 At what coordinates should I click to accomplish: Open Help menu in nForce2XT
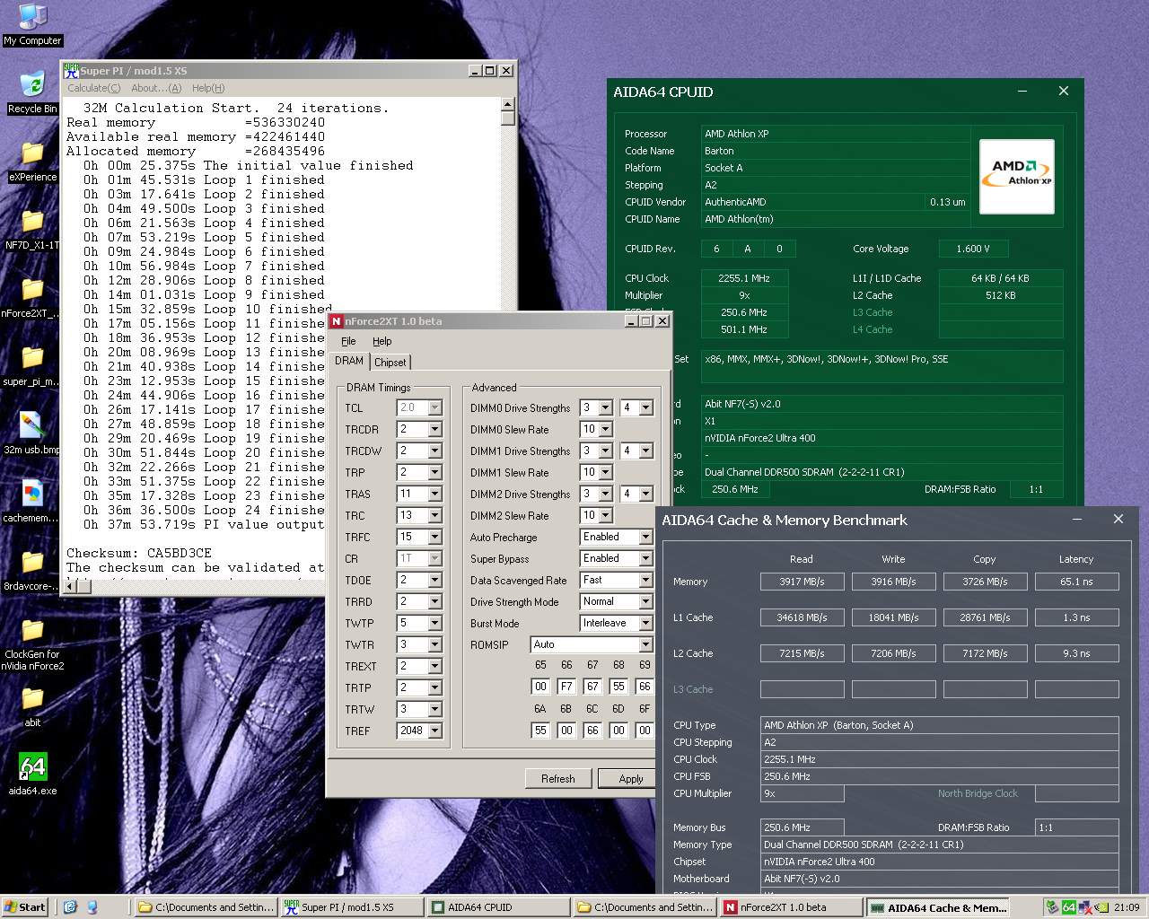(382, 341)
